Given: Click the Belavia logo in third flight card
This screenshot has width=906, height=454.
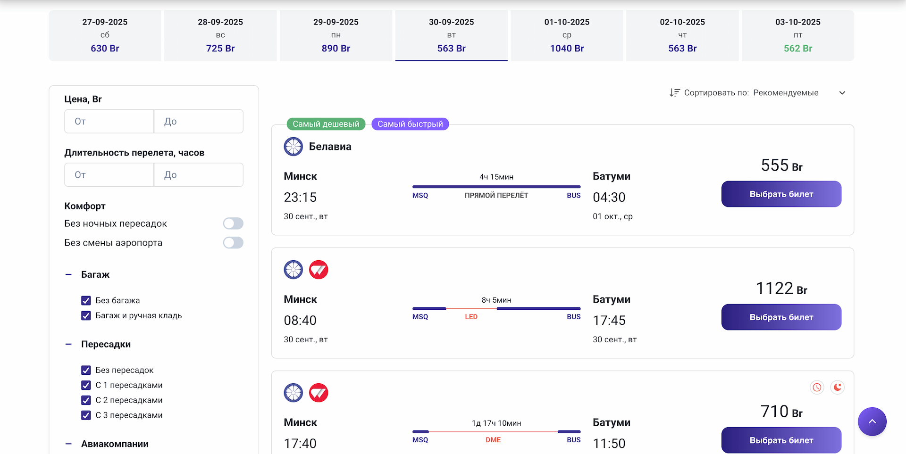Looking at the screenshot, I should [x=293, y=393].
